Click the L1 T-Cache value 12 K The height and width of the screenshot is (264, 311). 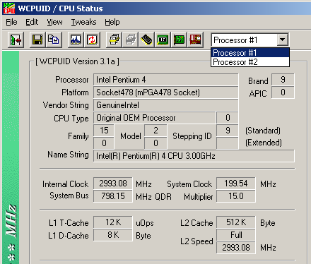(113, 222)
